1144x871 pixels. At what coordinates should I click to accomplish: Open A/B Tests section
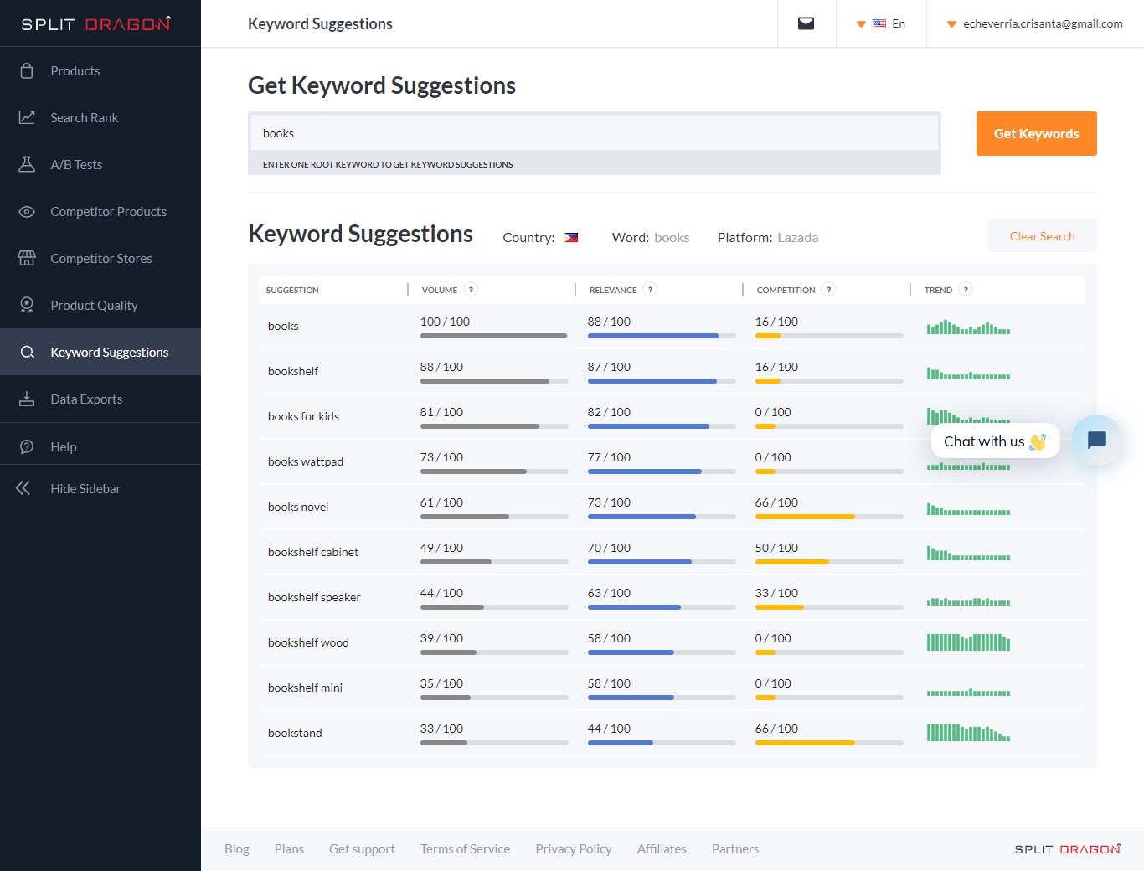(x=100, y=164)
